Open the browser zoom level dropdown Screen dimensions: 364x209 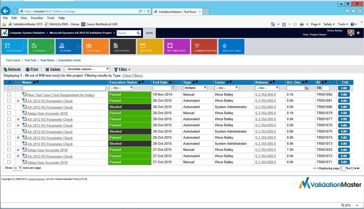pos(357,205)
